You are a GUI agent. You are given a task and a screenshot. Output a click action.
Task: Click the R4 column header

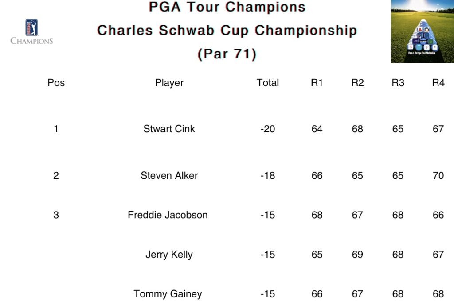(x=438, y=83)
